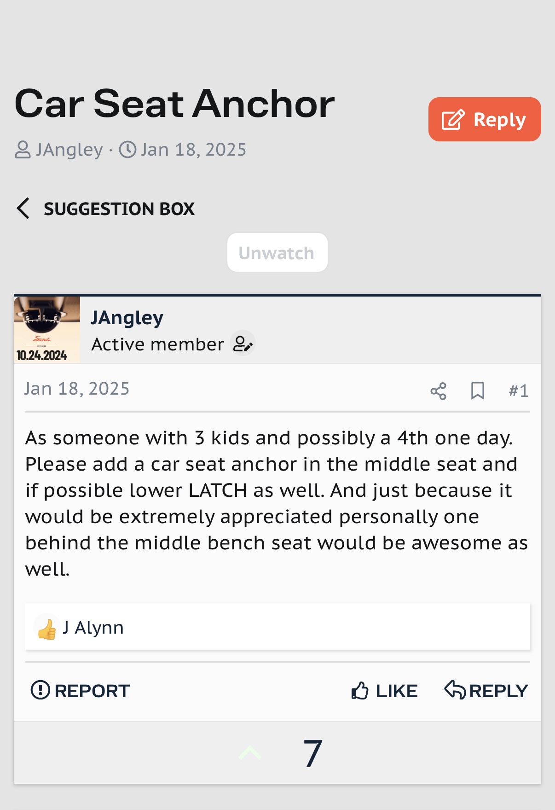Open the post #1 permalink
This screenshot has height=810, width=555.
[519, 391]
